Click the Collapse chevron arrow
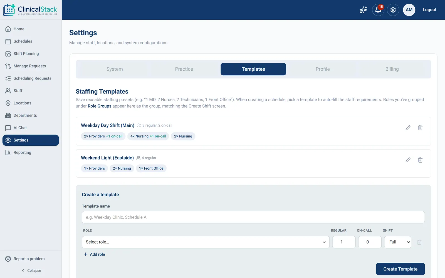This screenshot has width=445, height=278. (23, 270)
